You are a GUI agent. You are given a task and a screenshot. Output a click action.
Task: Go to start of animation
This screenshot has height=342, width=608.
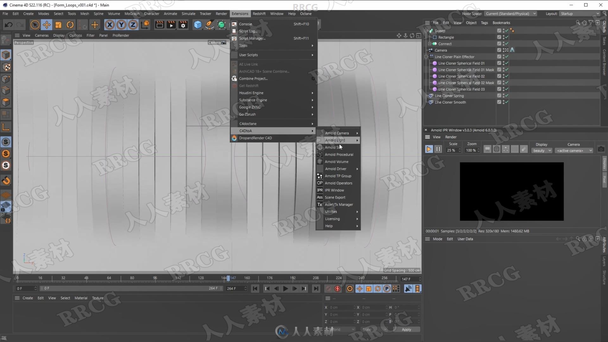(255, 288)
